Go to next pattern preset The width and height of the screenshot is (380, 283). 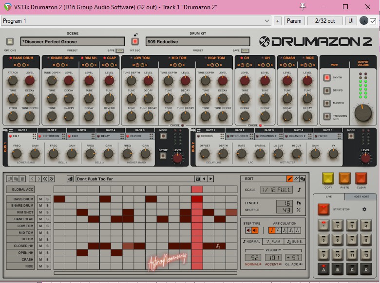point(210,179)
